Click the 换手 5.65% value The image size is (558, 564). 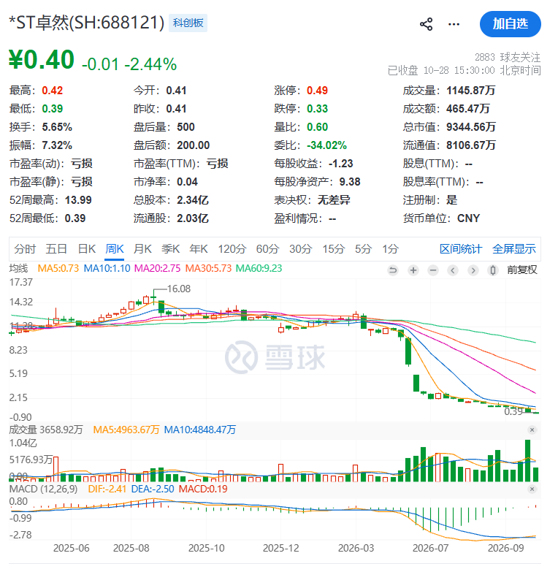pos(57,127)
